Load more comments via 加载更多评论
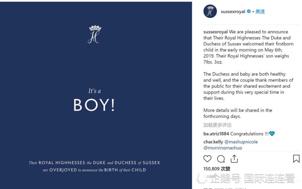 (217, 125)
